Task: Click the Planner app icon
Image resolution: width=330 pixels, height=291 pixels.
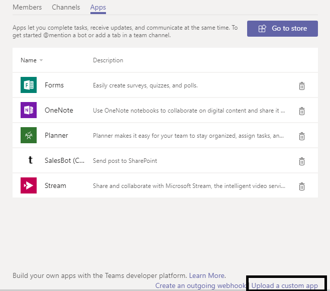Action: [x=29, y=135]
